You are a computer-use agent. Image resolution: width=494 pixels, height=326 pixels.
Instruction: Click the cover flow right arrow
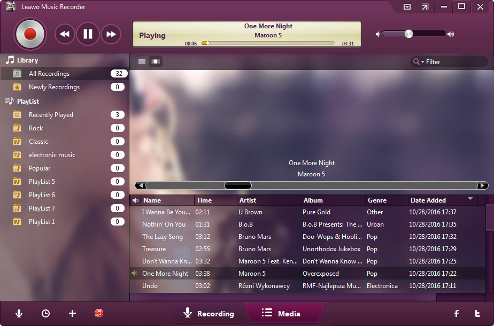click(483, 185)
